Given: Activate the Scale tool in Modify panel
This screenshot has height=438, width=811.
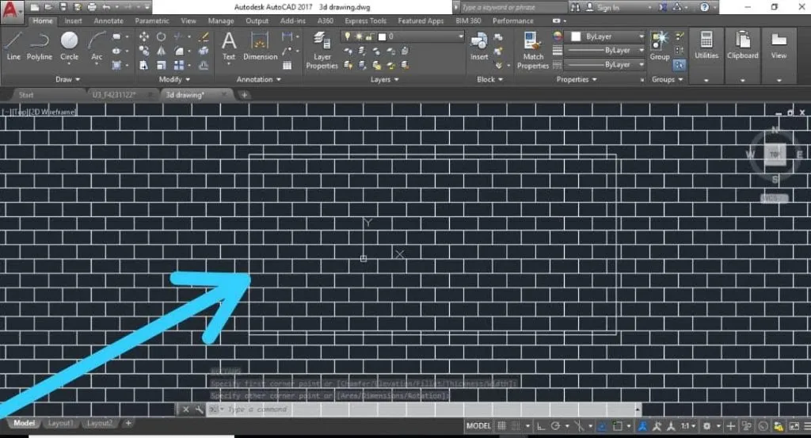Looking at the screenshot, I should click(162, 65).
